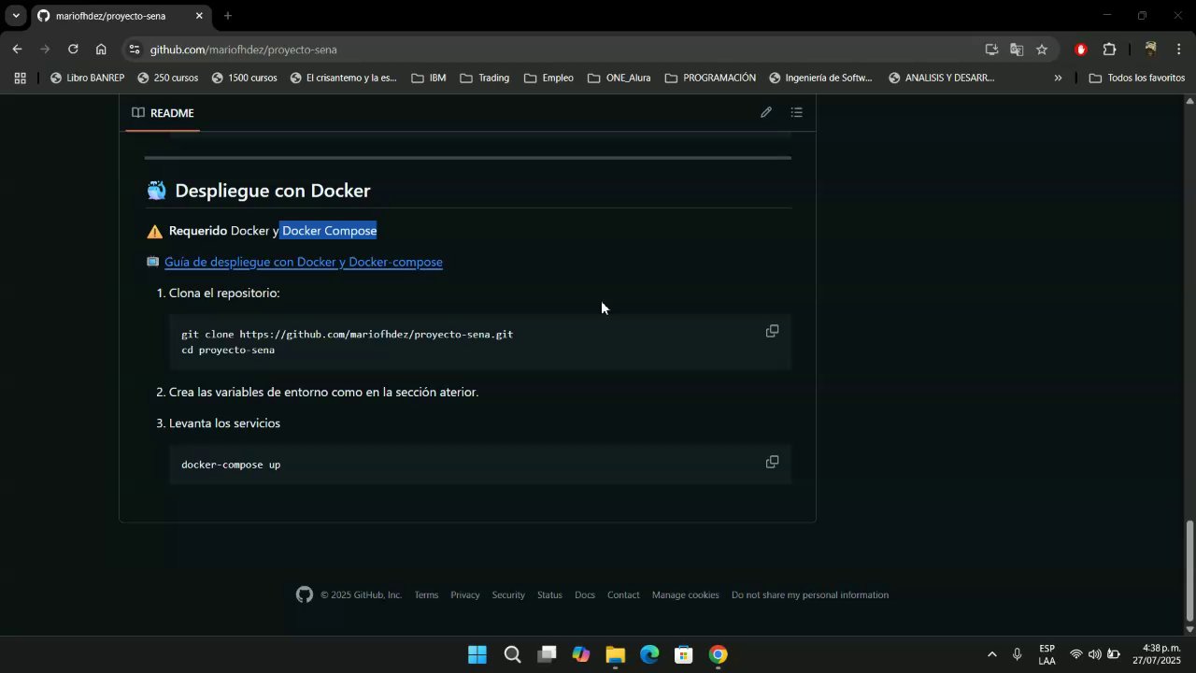Open the Status footer link
The width and height of the screenshot is (1196, 673).
[549, 594]
